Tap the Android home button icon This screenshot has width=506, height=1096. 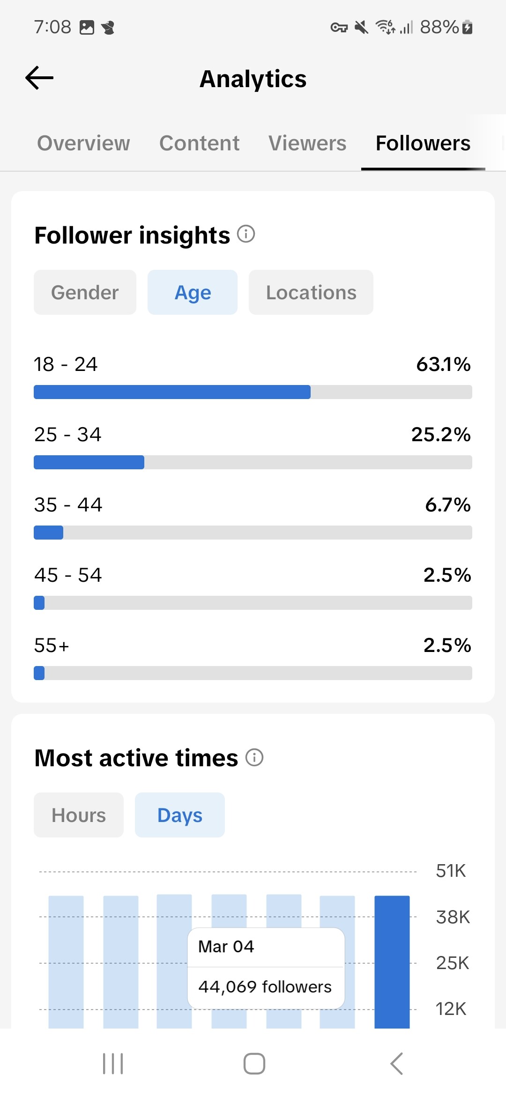coord(254,1063)
